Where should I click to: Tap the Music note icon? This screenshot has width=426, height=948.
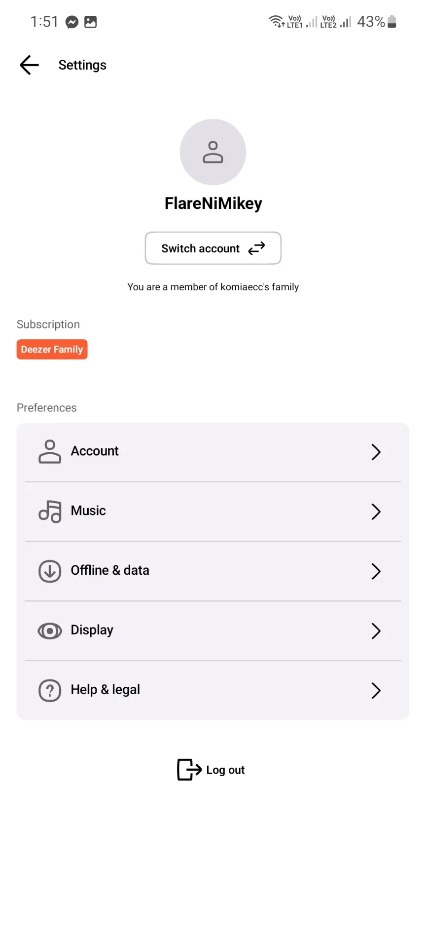tap(50, 512)
